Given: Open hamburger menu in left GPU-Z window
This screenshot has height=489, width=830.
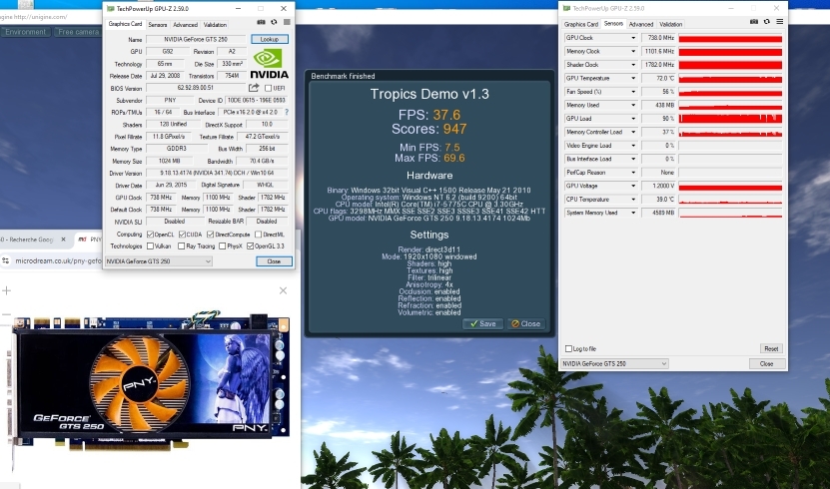Looking at the screenshot, I should tap(287, 22).
